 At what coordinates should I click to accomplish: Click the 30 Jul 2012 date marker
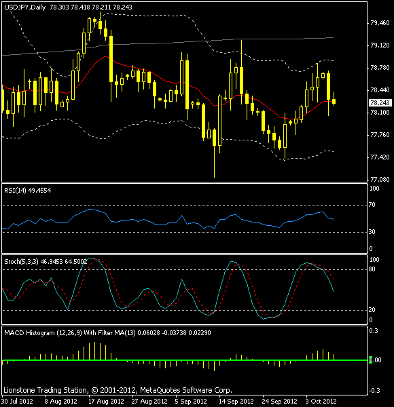point(17,402)
